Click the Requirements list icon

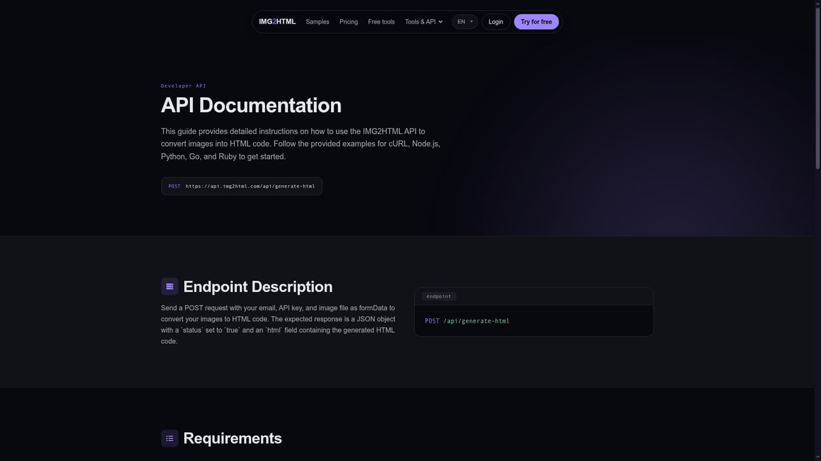click(169, 438)
